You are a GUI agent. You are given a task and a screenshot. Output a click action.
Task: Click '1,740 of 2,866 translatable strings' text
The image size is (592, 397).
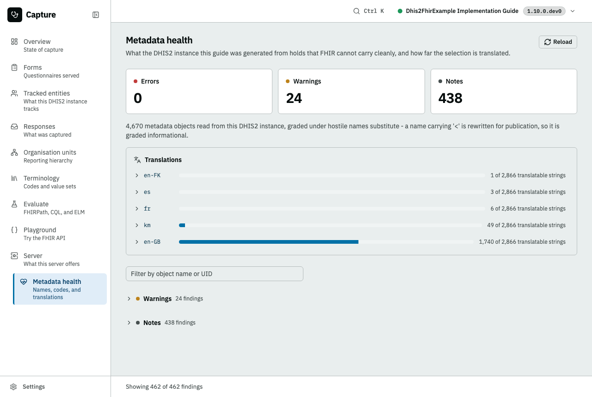522,242
